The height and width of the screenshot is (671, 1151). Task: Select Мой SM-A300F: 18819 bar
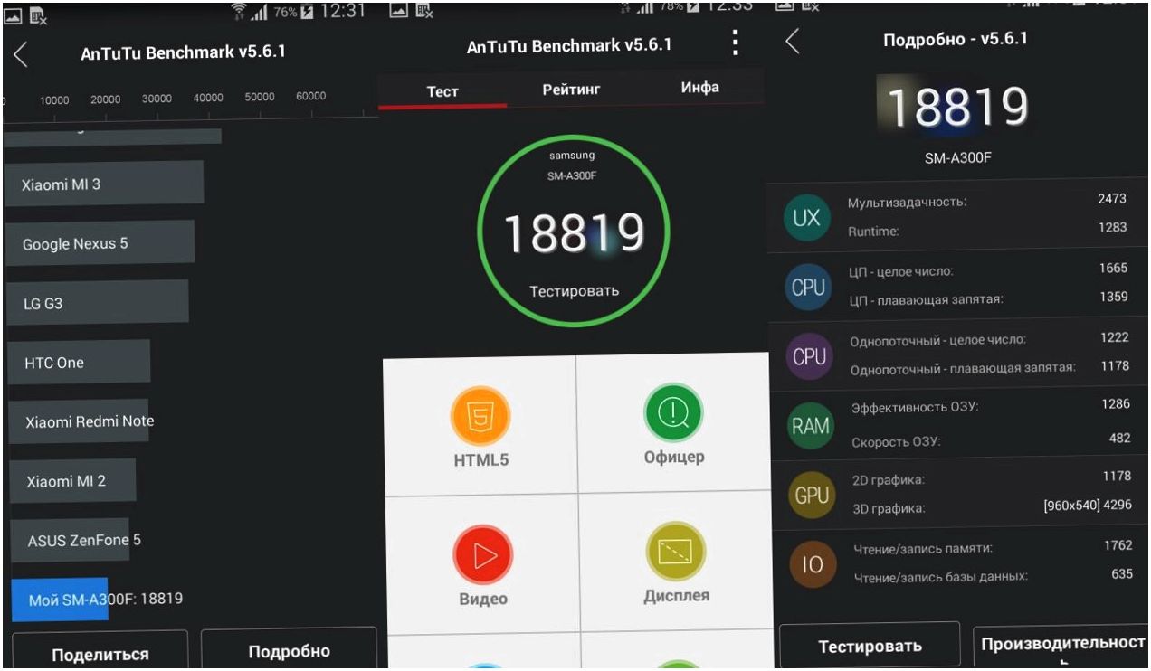(x=60, y=599)
